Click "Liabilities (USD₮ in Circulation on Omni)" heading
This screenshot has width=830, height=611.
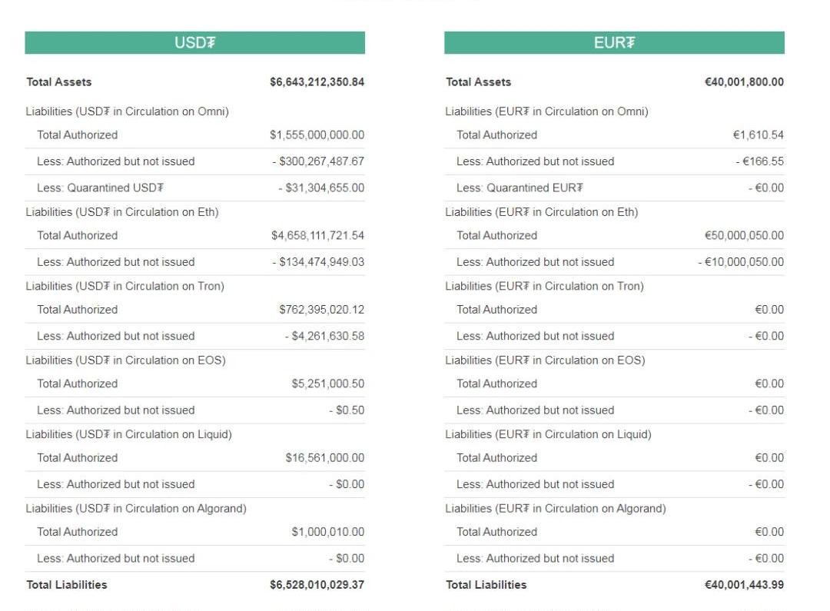click(x=128, y=111)
